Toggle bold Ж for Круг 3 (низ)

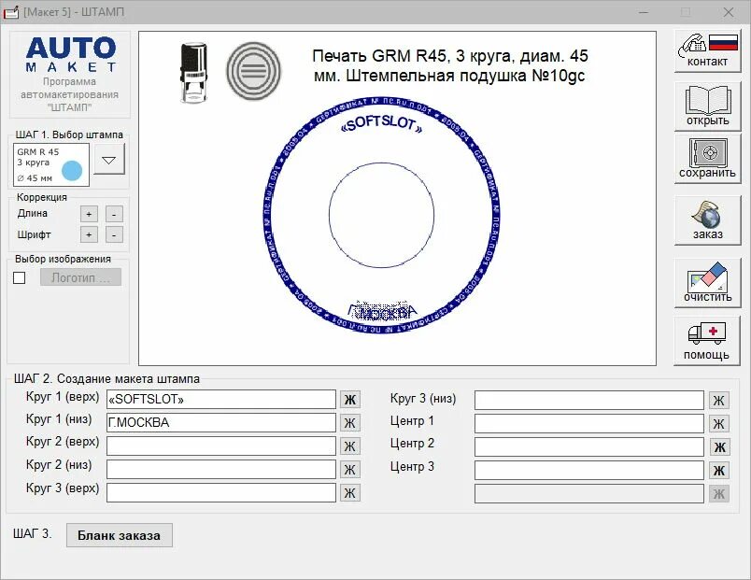click(x=719, y=401)
